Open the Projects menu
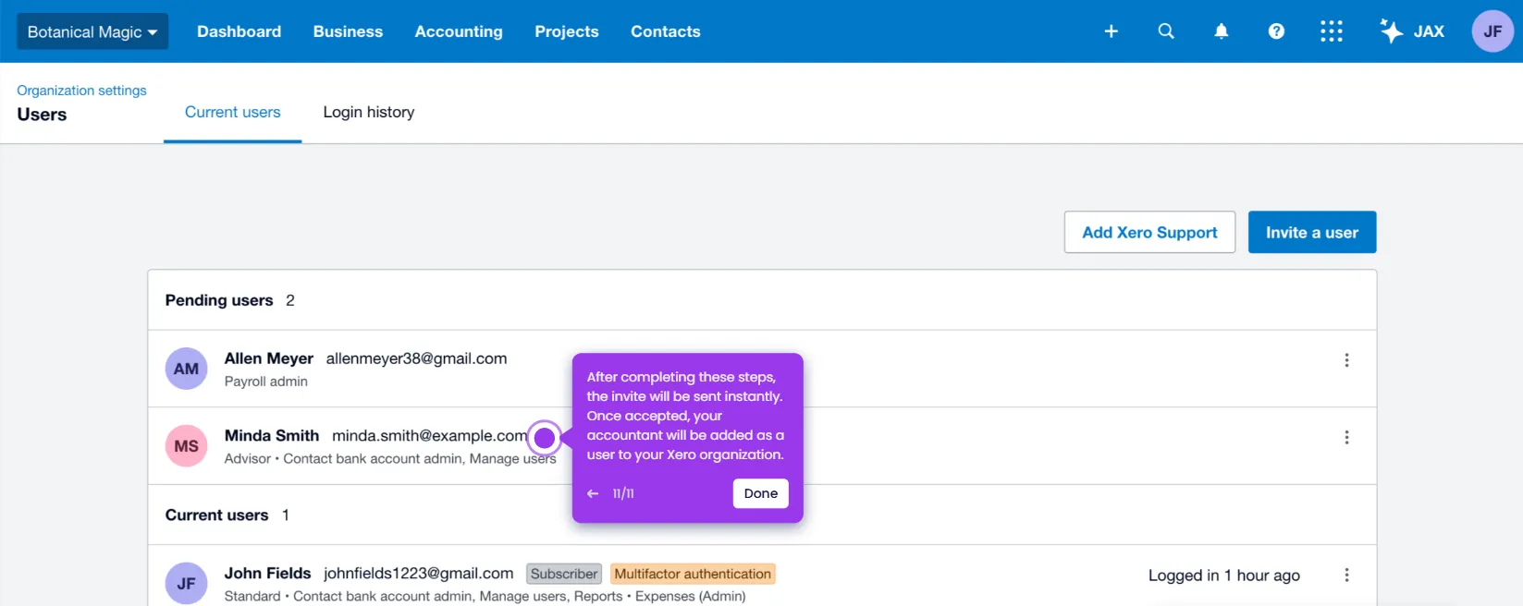This screenshot has height=606, width=1523. click(x=567, y=31)
